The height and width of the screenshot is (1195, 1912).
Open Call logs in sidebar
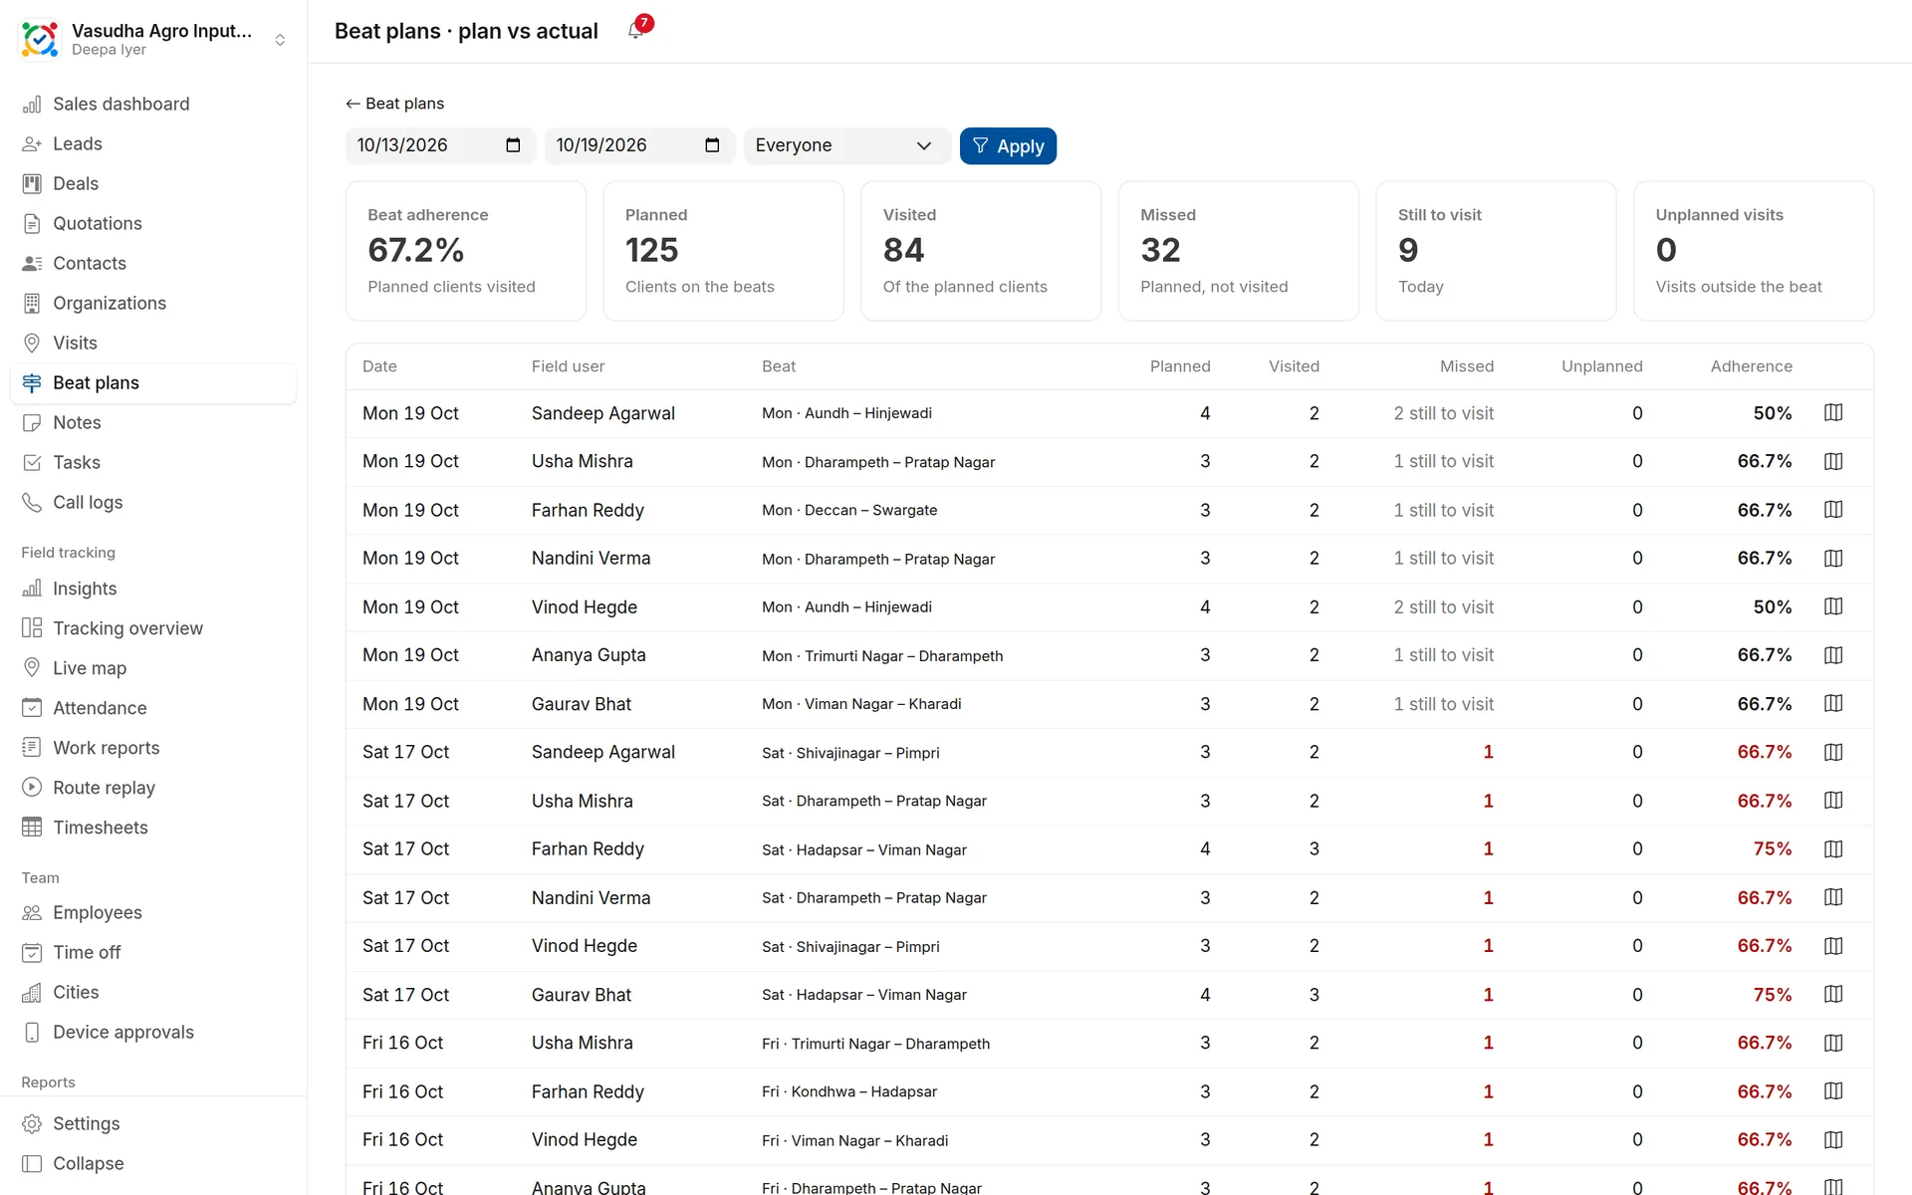153,502
